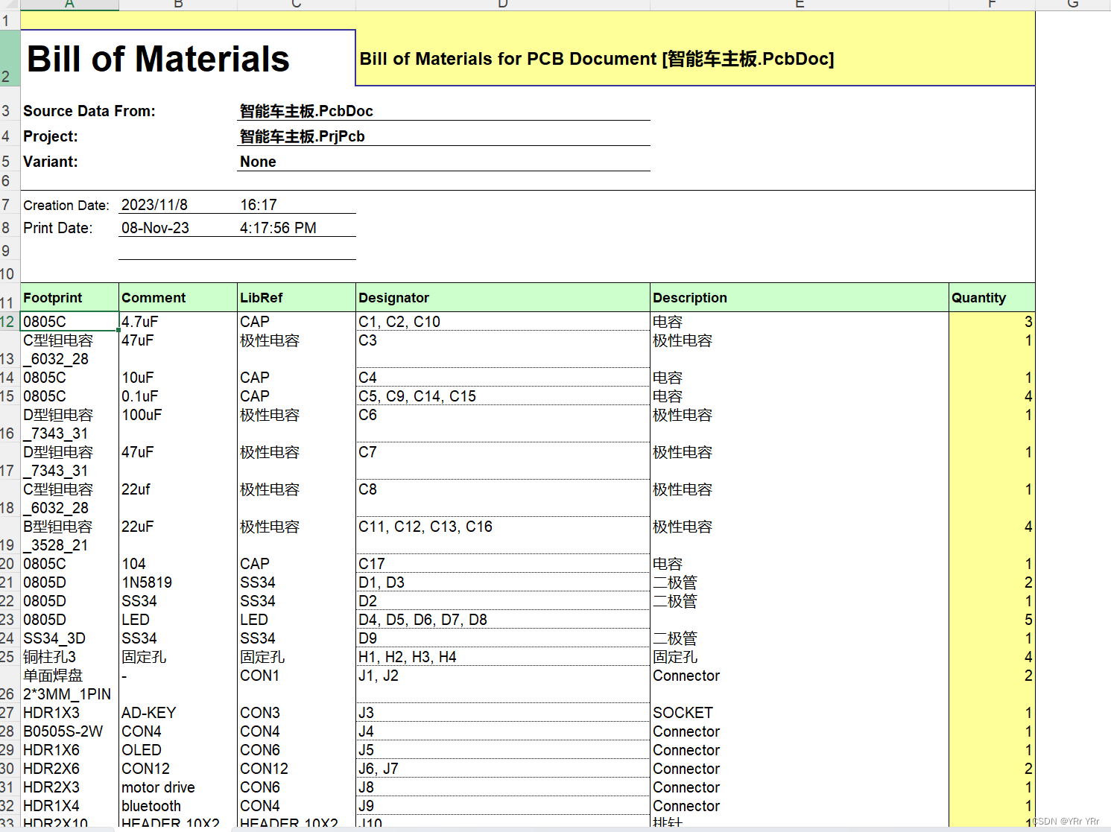The image size is (1111, 832).
Task: Click the PCB Document title banner cell
Action: pos(695,58)
